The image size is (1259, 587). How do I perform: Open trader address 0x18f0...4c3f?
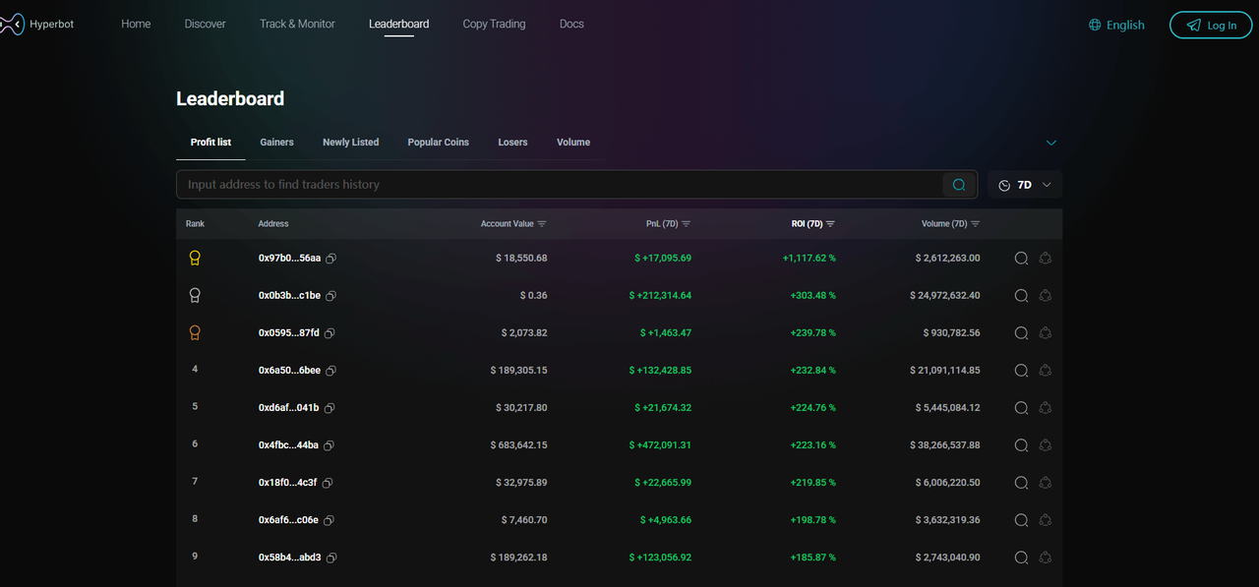coord(288,483)
